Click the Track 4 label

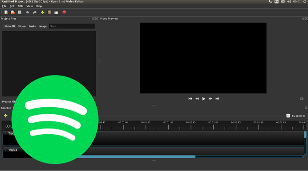point(13,150)
